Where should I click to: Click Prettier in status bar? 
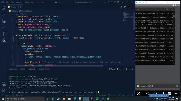pyautogui.click(x=121, y=95)
